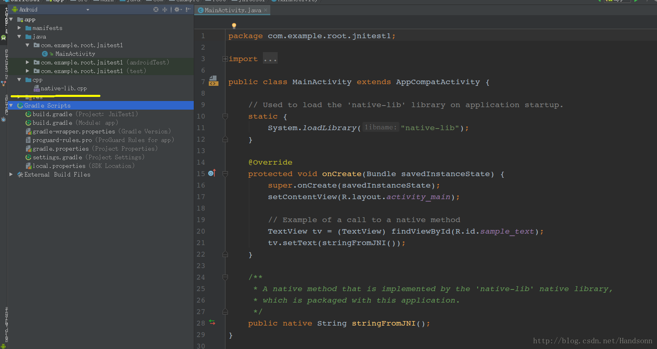
Task: Collapse static block end marker on line 12
Action: (x=225, y=140)
